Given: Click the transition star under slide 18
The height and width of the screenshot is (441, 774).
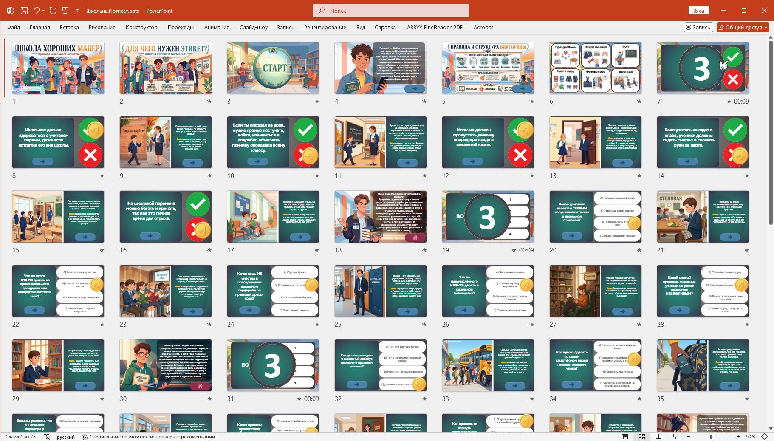Looking at the screenshot, I should click(x=424, y=250).
